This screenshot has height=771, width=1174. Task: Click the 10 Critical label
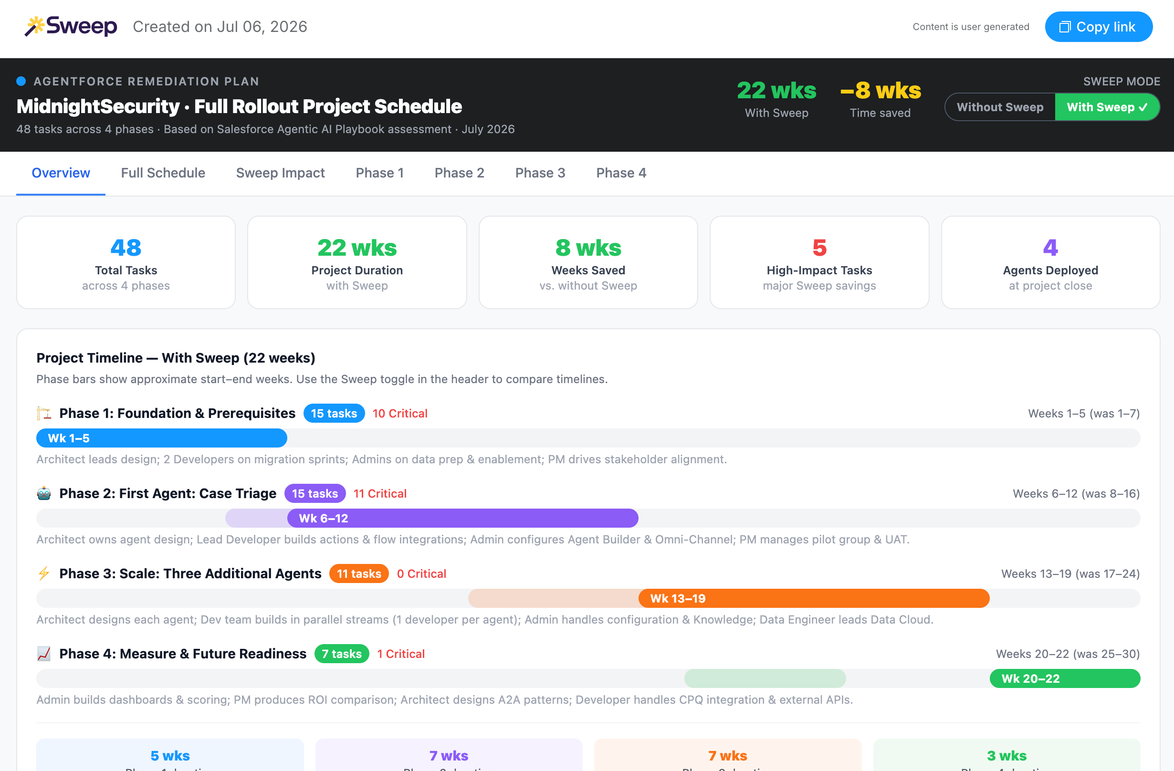pyautogui.click(x=400, y=413)
